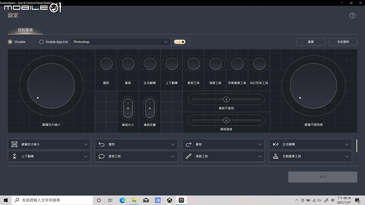Select the 筆刷流量 rocker control
The height and width of the screenshot is (205, 365).
click(150, 108)
